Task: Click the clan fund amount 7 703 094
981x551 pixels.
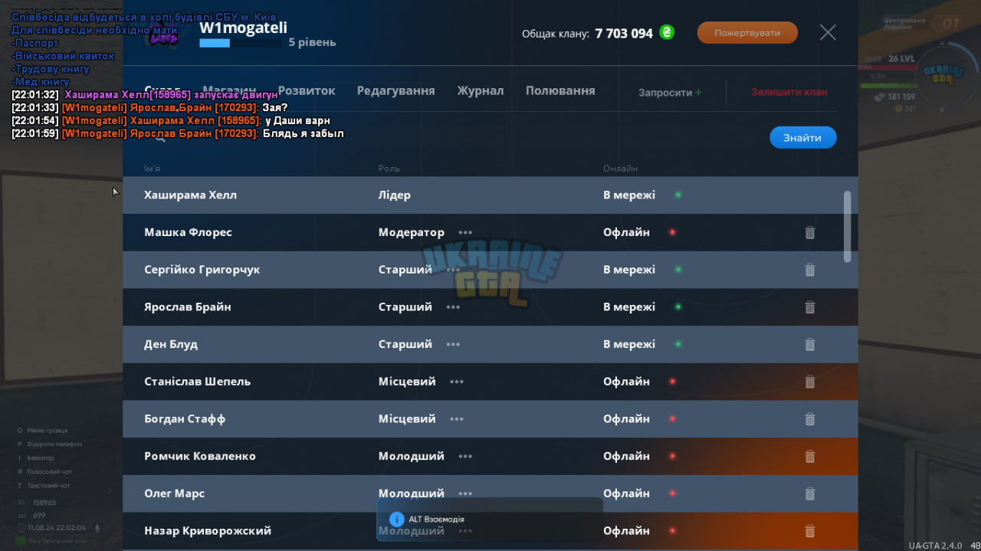Action: [x=624, y=34]
